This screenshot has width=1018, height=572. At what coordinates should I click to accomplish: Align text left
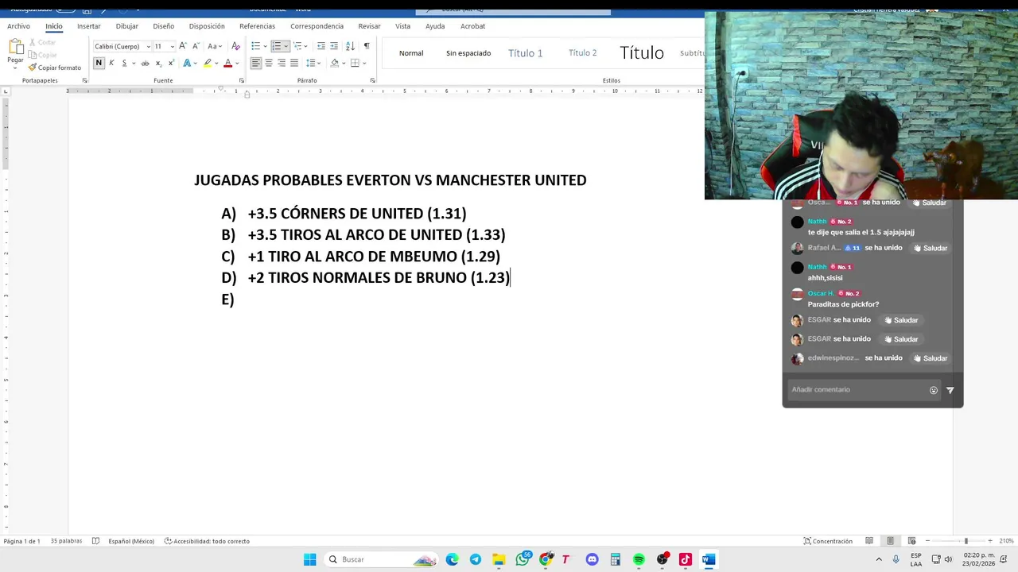point(255,63)
